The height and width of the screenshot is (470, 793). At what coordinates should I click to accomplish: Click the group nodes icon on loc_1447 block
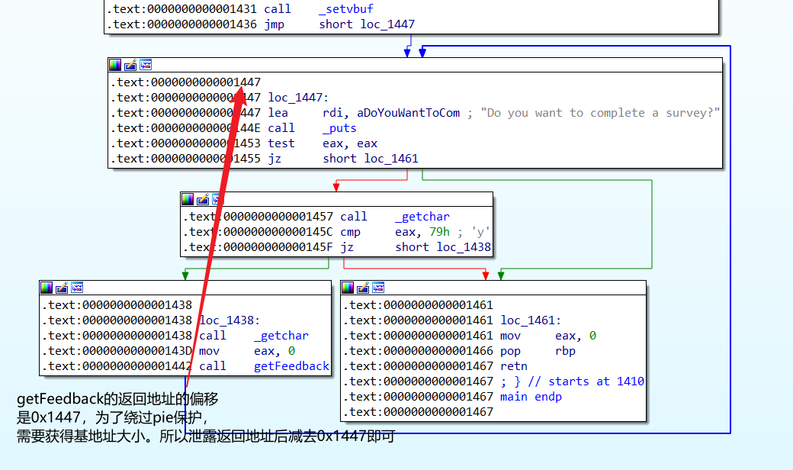coord(145,65)
